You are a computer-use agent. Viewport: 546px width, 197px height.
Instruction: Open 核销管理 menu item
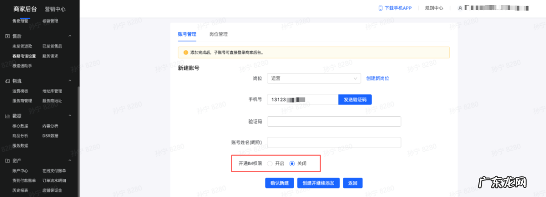click(50, 21)
